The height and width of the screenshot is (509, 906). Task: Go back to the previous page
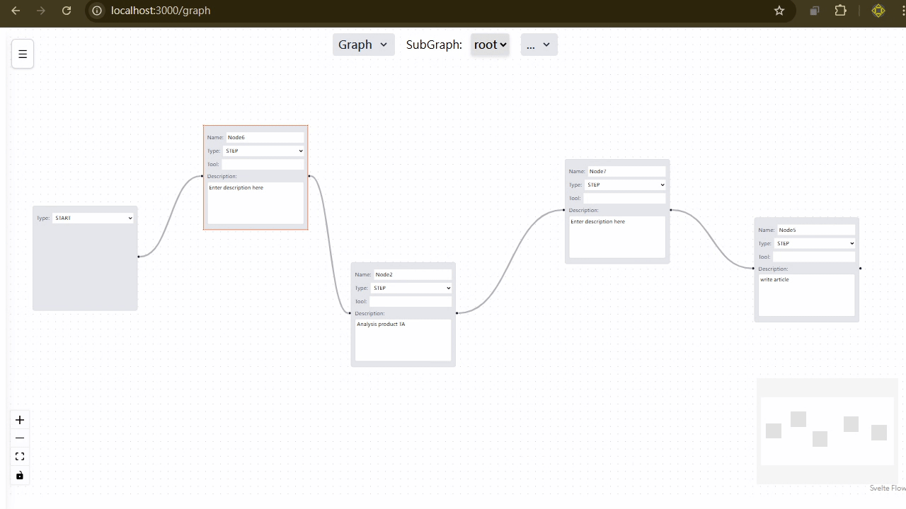(16, 11)
